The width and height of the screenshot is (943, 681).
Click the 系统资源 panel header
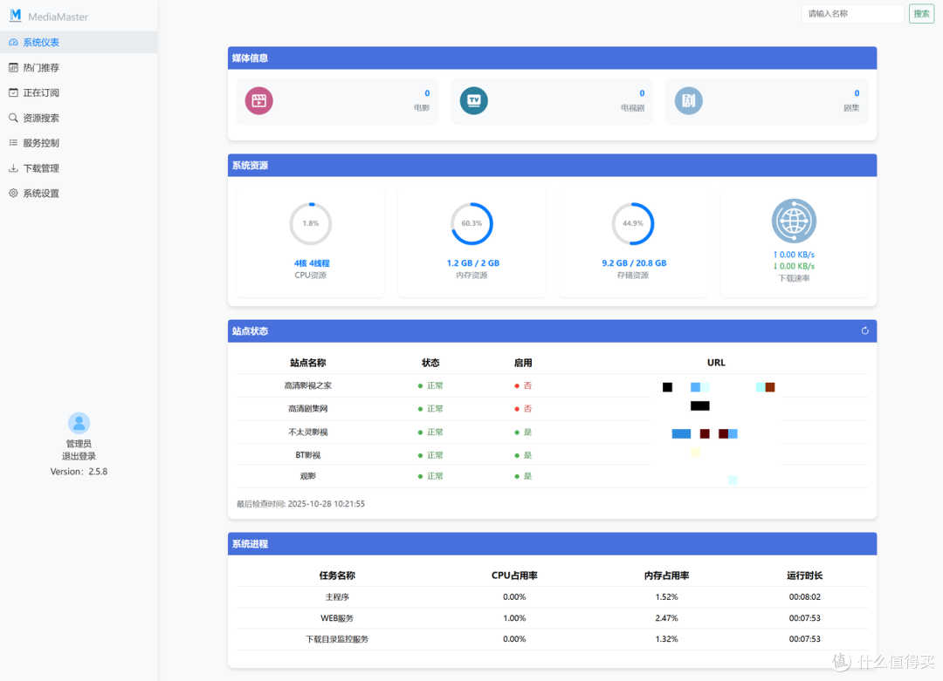[x=552, y=166]
